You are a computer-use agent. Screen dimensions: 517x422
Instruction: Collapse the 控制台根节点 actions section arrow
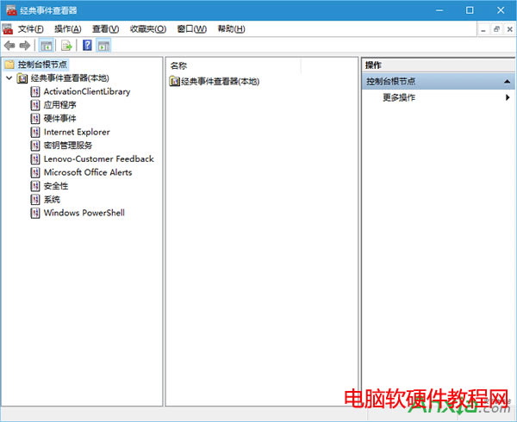tap(508, 81)
